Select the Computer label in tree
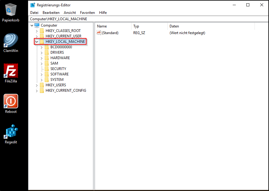Viewport: 269px width, 191px height. (x=49, y=25)
